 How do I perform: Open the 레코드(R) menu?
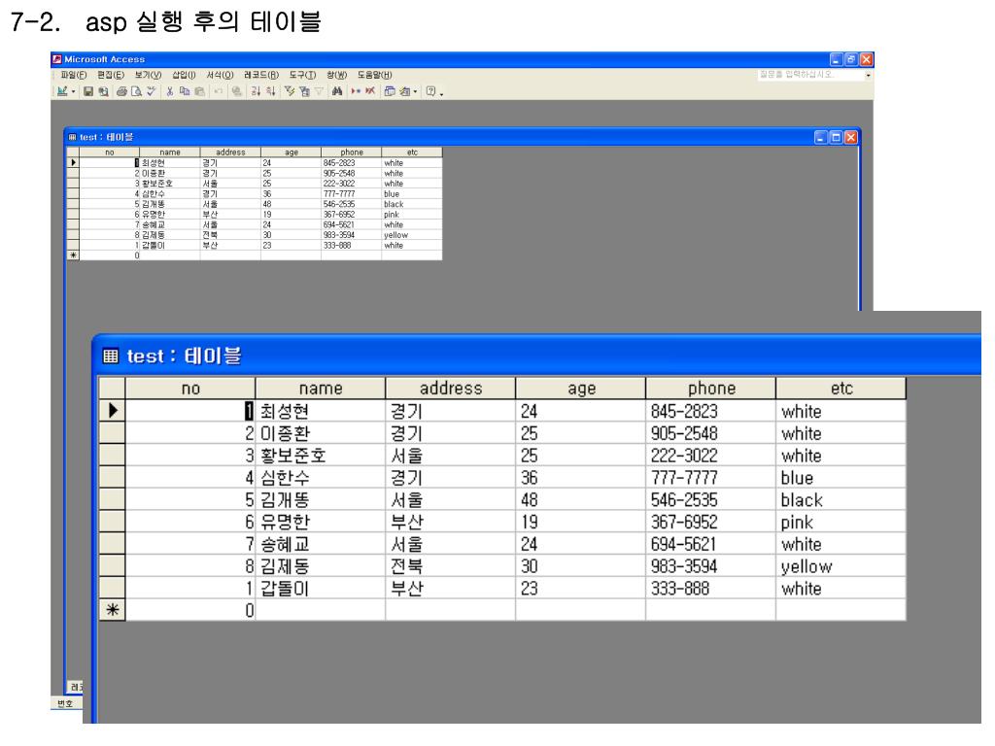(261, 75)
